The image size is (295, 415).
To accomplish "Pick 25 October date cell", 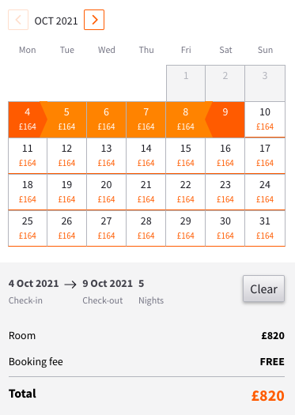I will coord(28,228).
